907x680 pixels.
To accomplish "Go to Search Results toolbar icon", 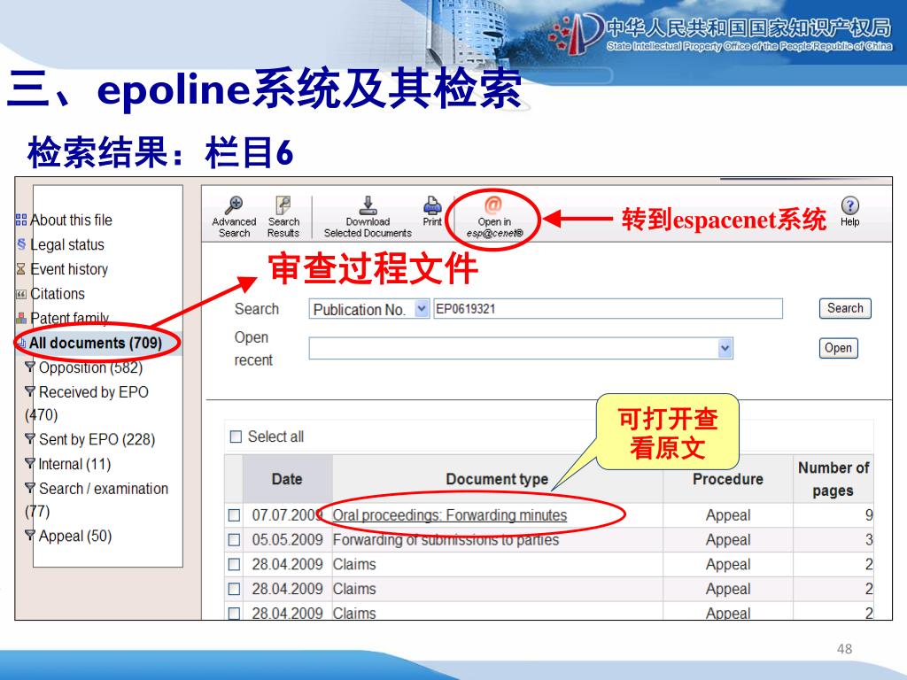I will pos(283,217).
